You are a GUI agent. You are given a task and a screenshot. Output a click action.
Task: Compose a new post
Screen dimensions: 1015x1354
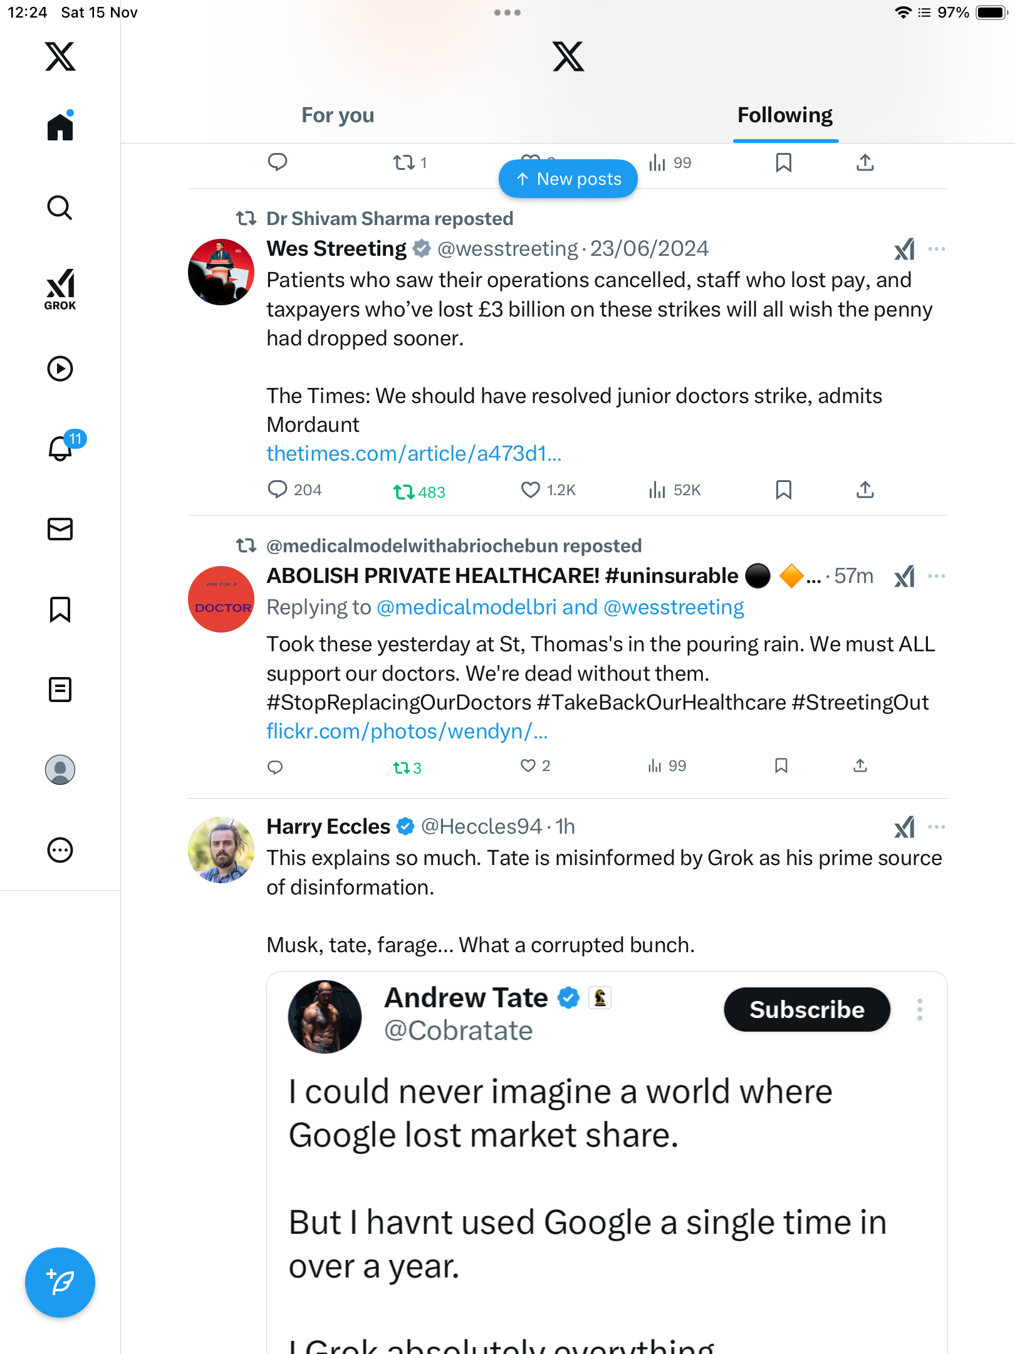[x=60, y=1282]
